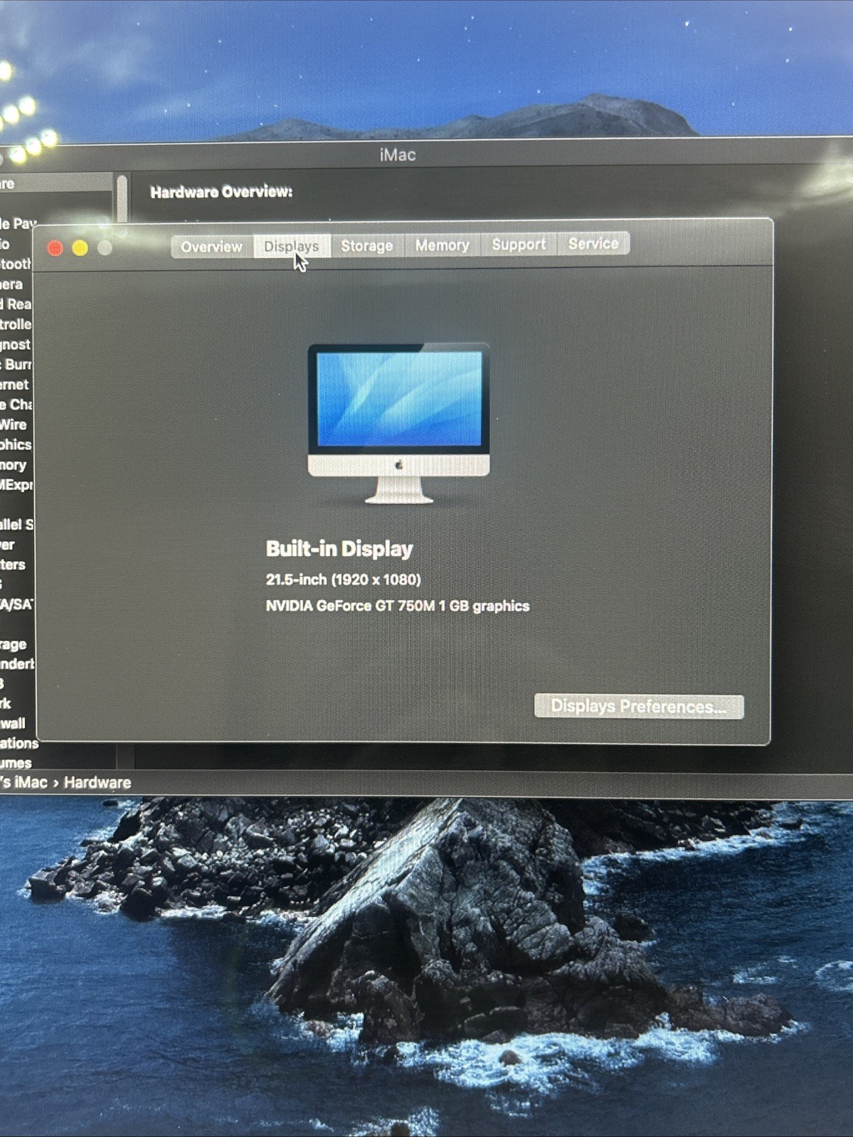The height and width of the screenshot is (1137, 853).
Task: Click the iMac display illustration
Action: (398, 423)
